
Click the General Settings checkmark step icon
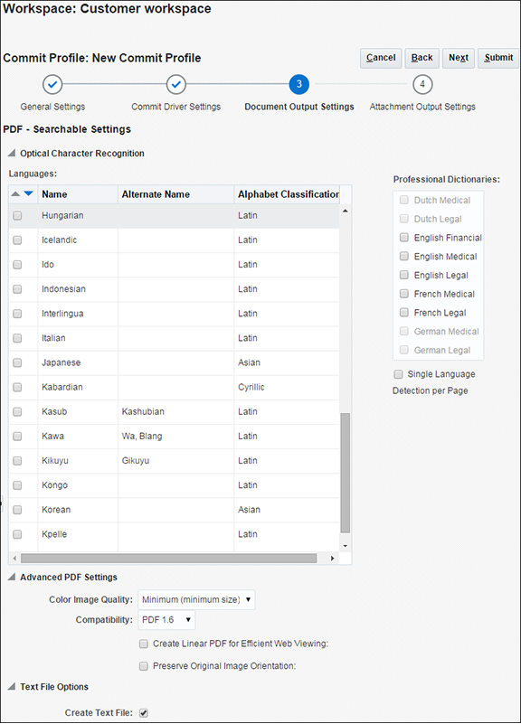click(52, 84)
